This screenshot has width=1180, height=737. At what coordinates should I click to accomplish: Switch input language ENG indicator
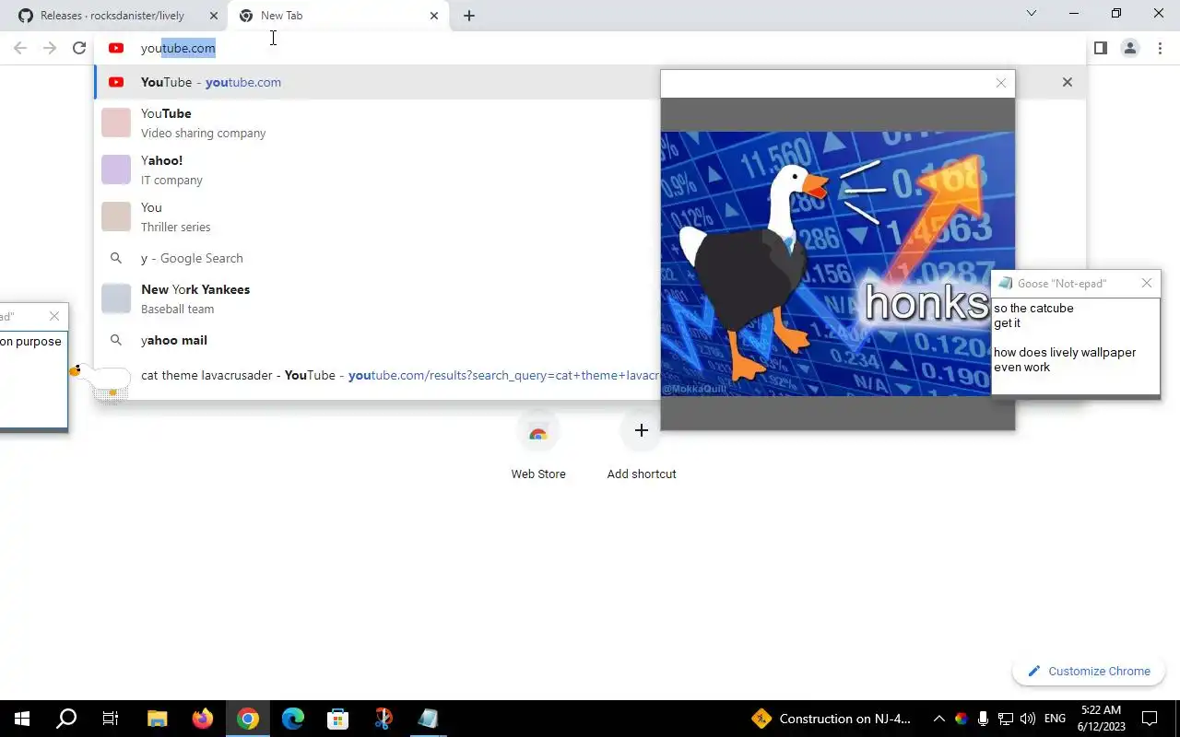(x=1055, y=719)
